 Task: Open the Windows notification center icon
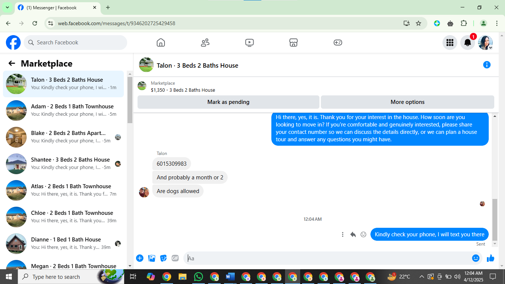click(x=492, y=277)
